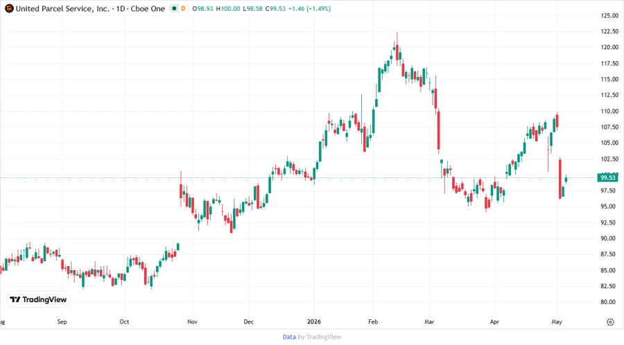This screenshot has height=345, width=624.
Task: Click the Nov label on the time axis
Action: (192, 322)
